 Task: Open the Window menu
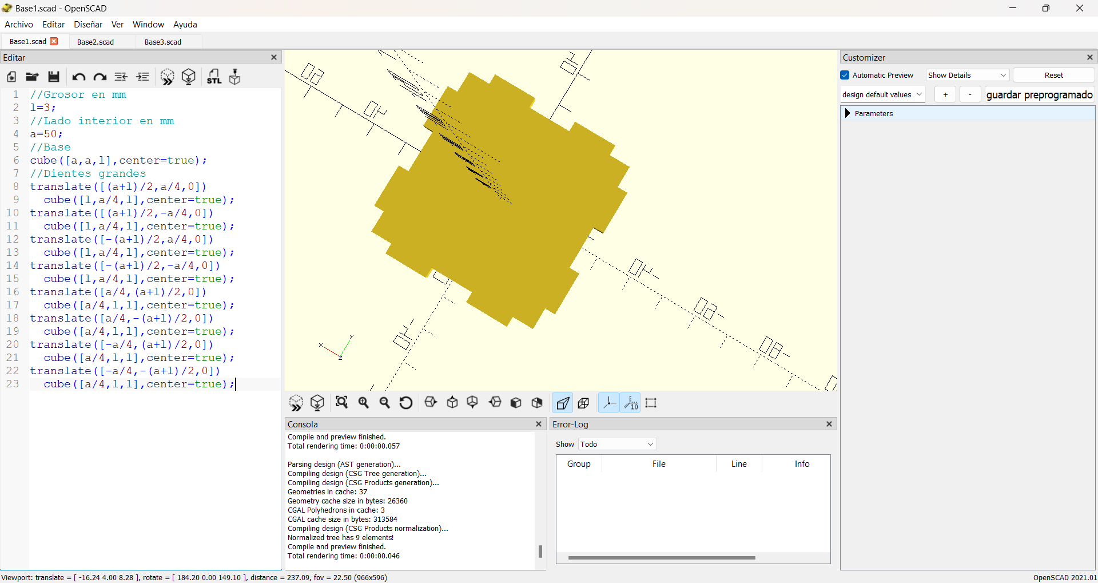148,25
